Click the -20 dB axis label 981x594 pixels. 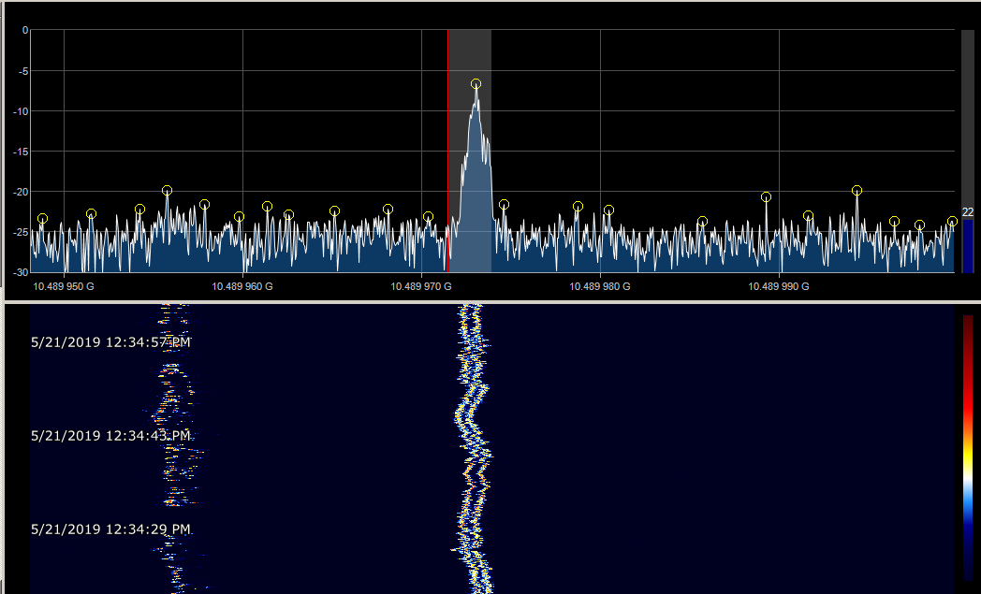point(22,192)
